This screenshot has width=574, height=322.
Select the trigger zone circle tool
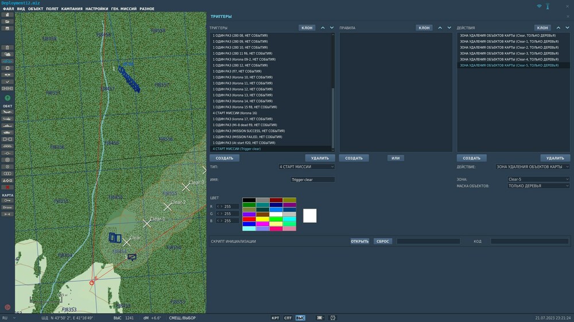click(7, 160)
